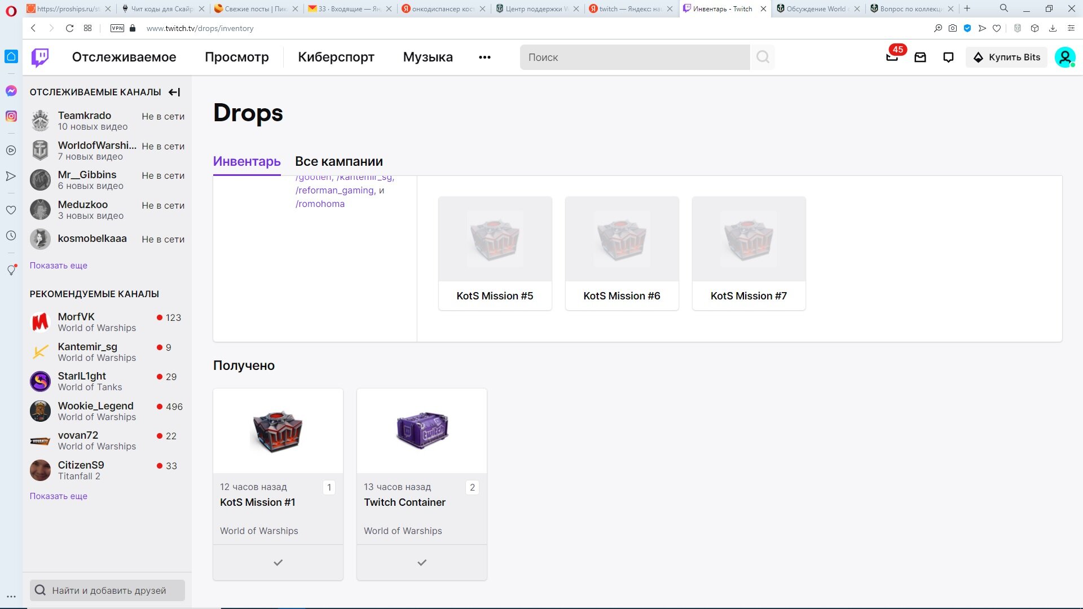Open Opera sidebar Messenger icon
This screenshot has width=1083, height=609.
point(11,91)
